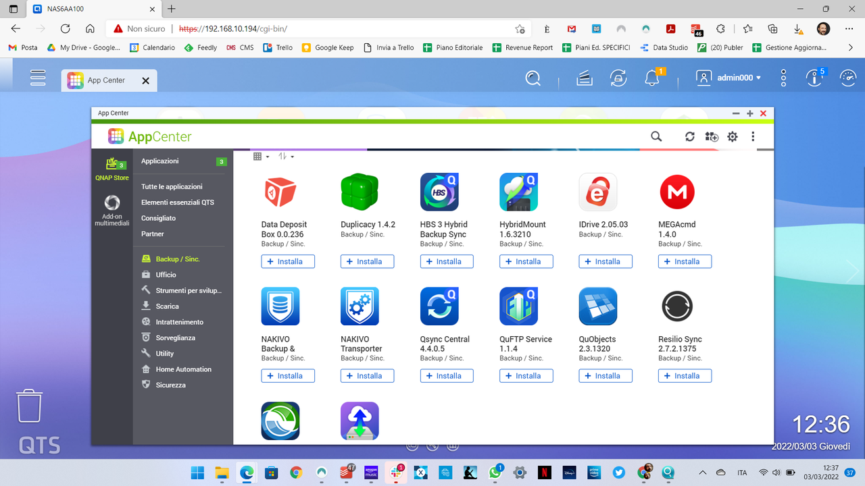This screenshot has width=865, height=486.
Task: Open external devices icon in QTS bar
Action: click(618, 78)
